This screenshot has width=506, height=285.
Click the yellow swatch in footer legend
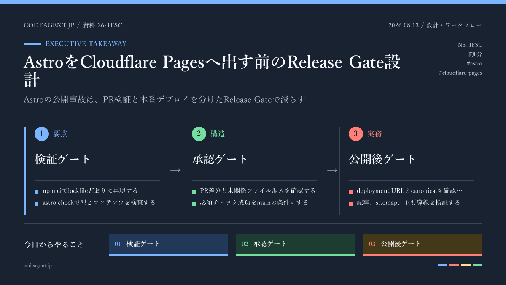click(466, 266)
